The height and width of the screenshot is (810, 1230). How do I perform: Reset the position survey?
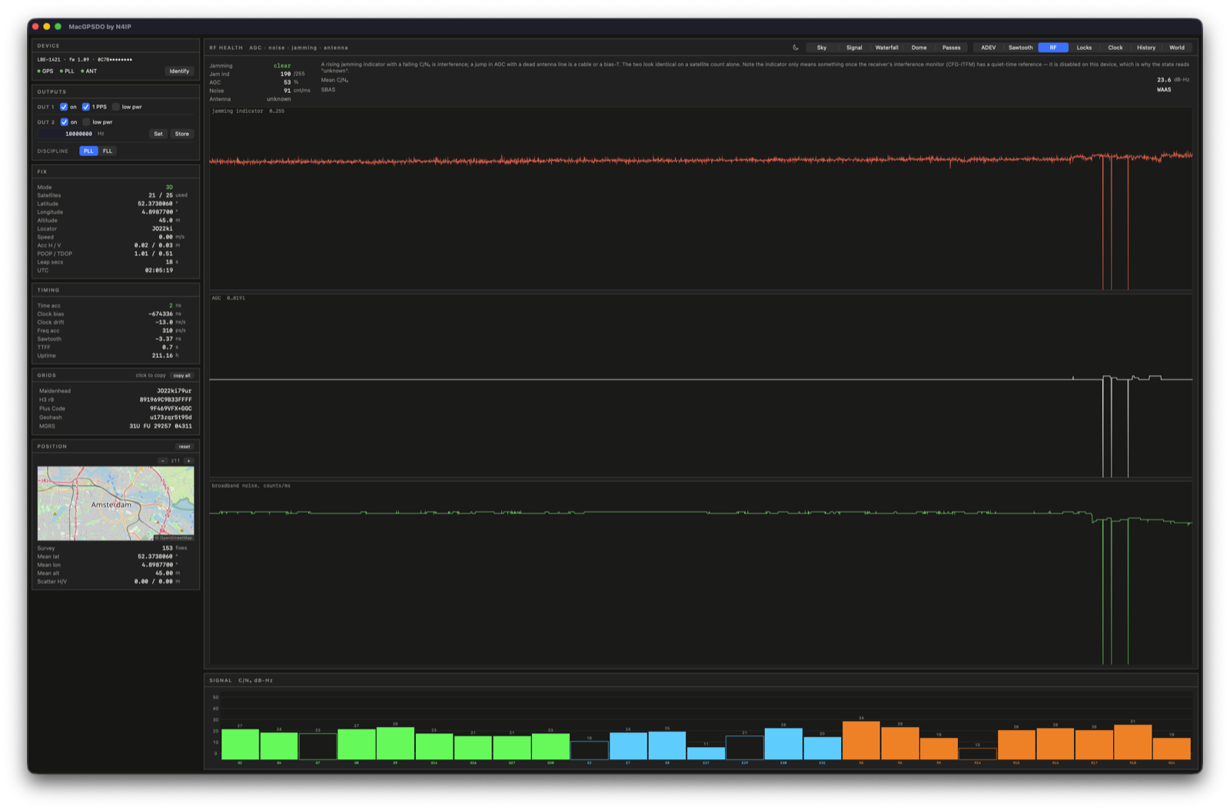point(184,446)
